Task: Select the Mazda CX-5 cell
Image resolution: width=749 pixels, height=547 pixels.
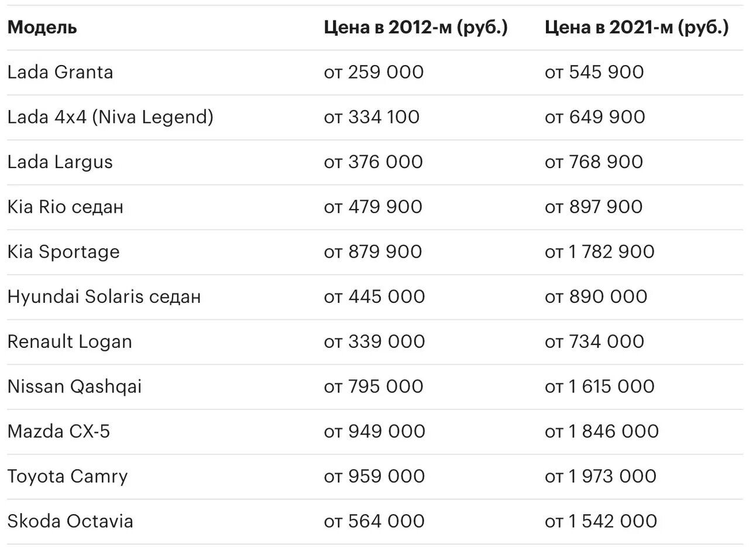Action: 59,432
